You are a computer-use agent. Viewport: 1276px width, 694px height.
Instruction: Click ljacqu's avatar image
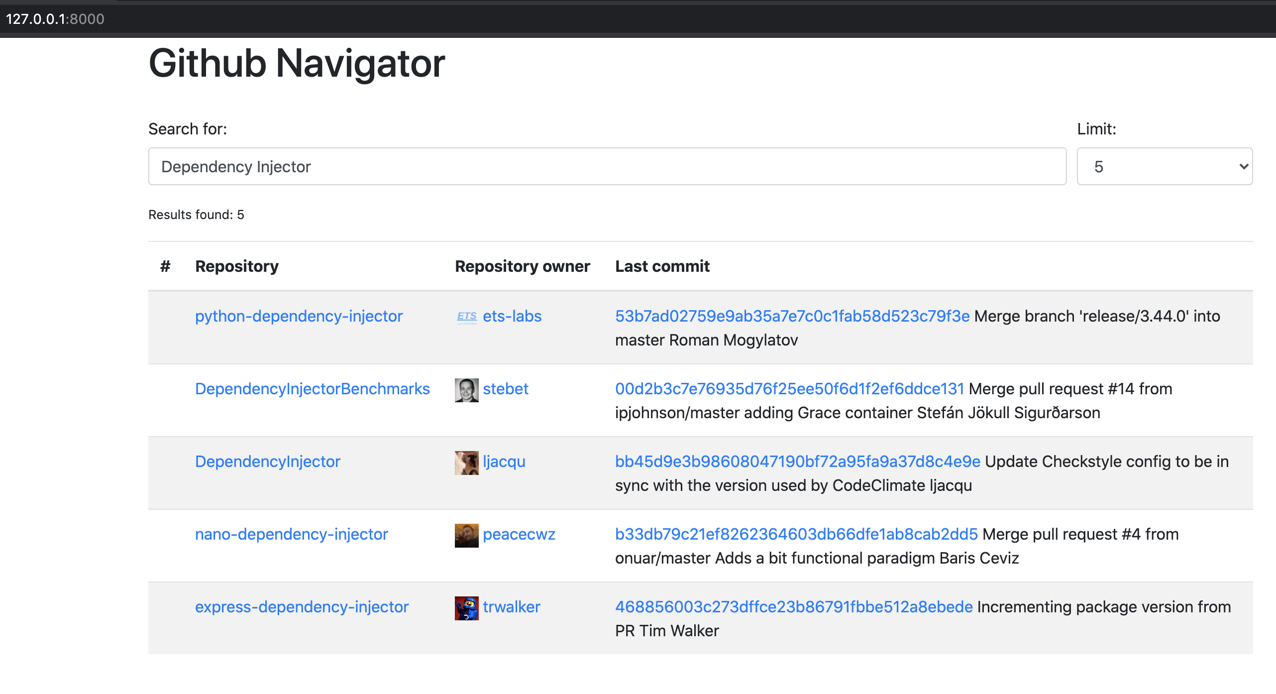(x=466, y=463)
